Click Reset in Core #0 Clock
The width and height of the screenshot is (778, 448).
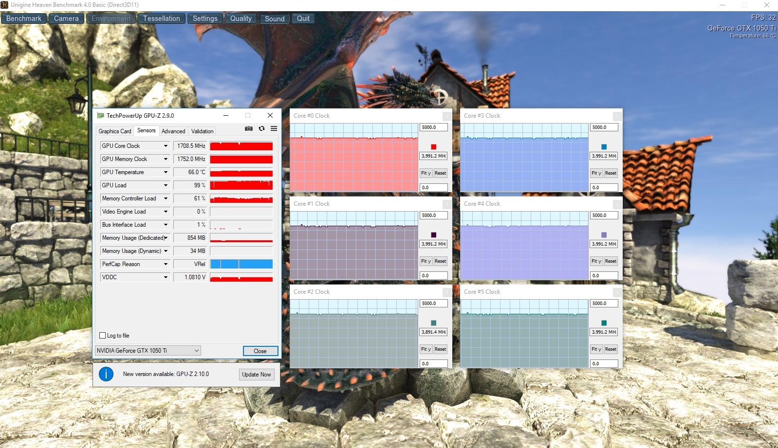440,173
